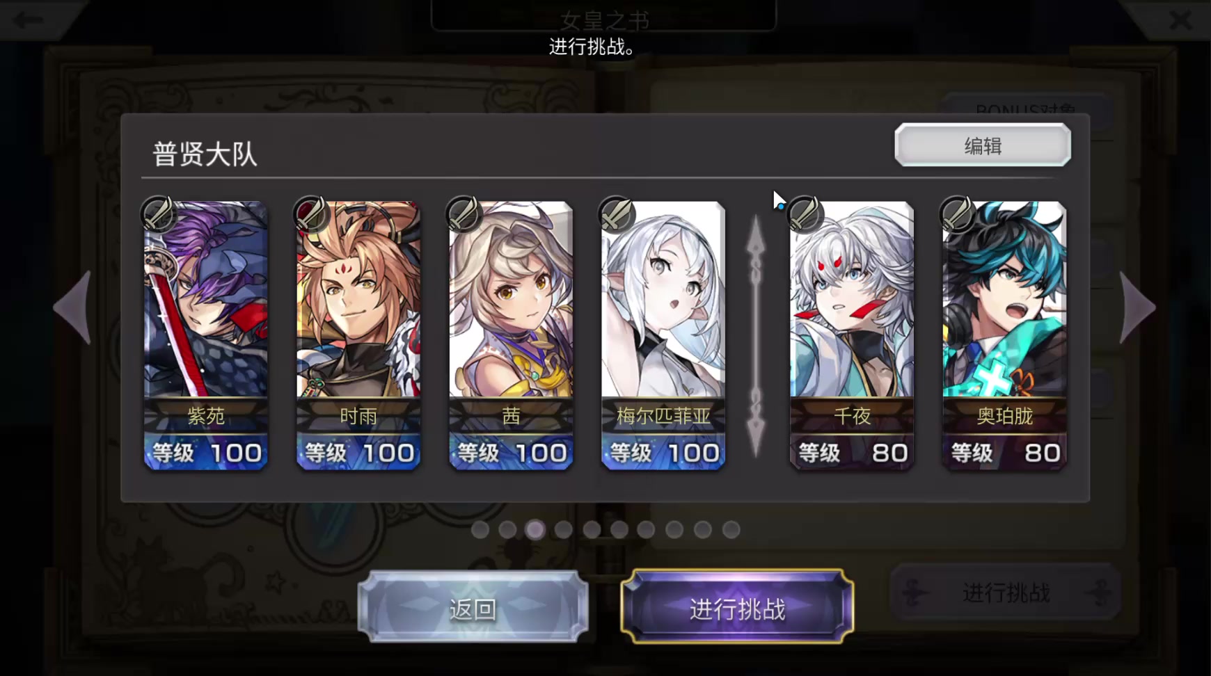The height and width of the screenshot is (676, 1211).
Task: Close the screen with the X button
Action: (1180, 19)
